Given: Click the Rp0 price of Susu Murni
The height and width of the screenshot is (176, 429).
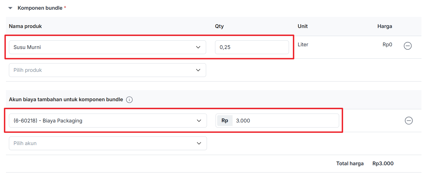Looking at the screenshot, I should click(x=387, y=45).
